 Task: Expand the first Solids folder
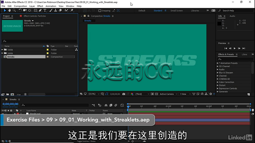tap(2, 49)
